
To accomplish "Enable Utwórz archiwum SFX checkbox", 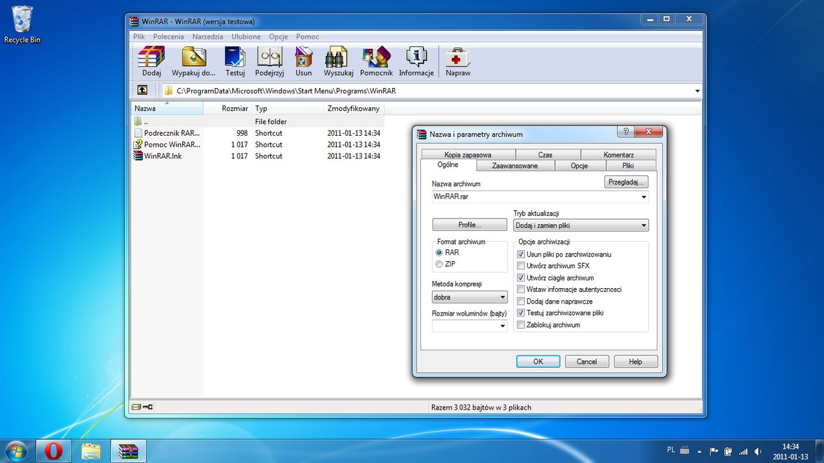I will pos(521,266).
